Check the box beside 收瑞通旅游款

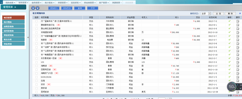tap(37, 32)
